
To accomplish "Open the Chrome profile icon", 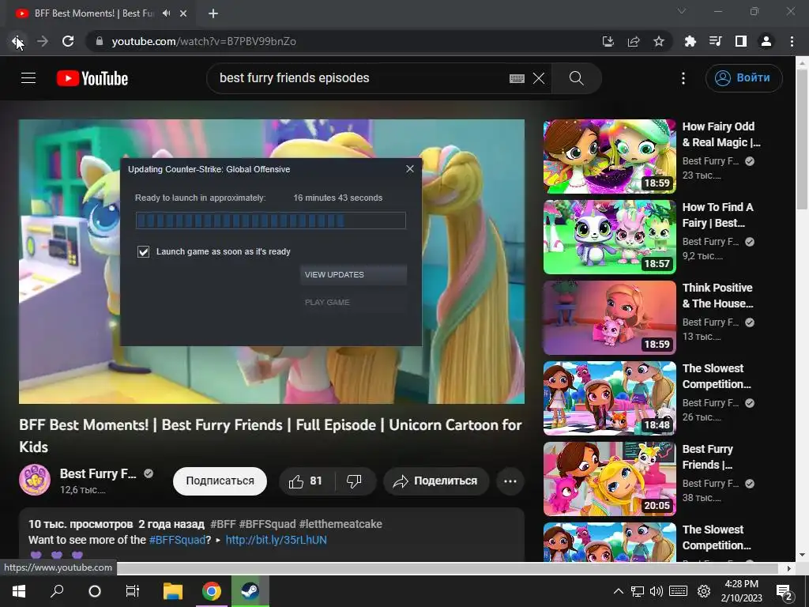I will pos(766,41).
